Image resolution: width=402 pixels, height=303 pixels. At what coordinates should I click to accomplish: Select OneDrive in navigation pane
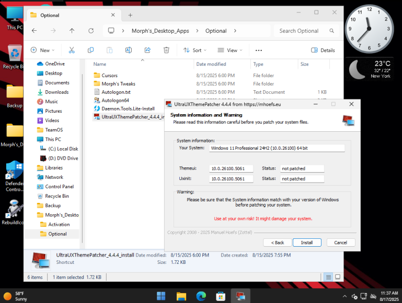tap(54, 64)
